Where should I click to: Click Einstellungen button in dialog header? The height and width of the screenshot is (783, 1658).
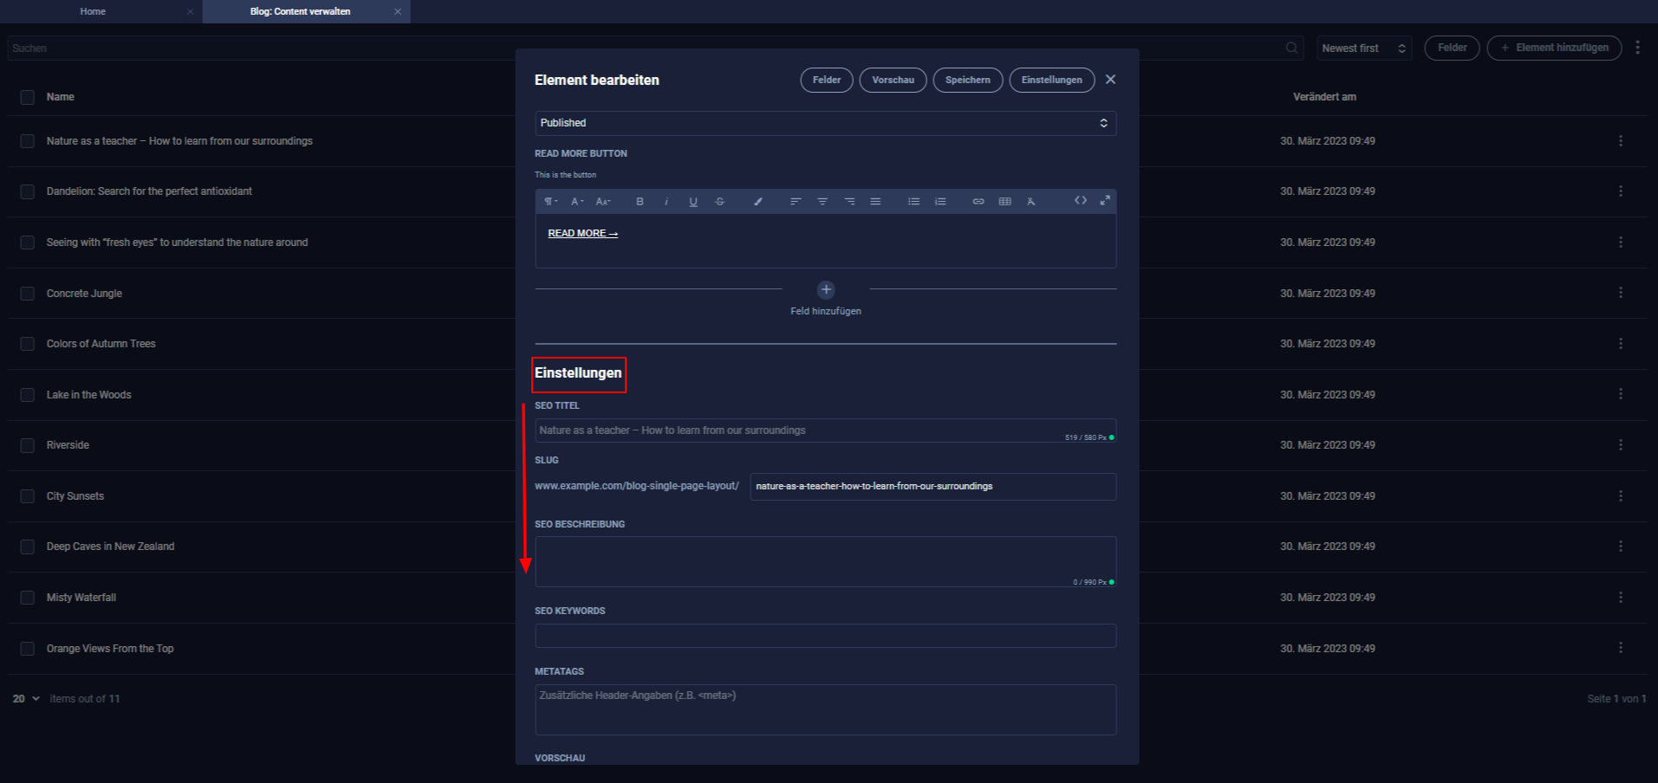(x=1052, y=80)
